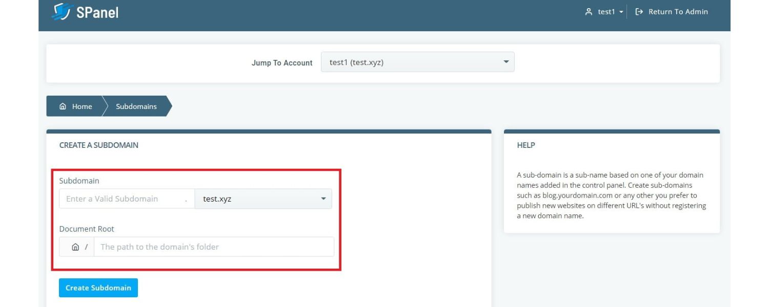Click the subdomain name entry field
Viewport: 769px width, 307px height.
pyautogui.click(x=127, y=199)
